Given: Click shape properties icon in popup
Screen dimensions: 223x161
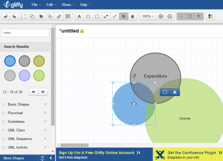Looking at the screenshot, I should pyautogui.click(x=165, y=92).
